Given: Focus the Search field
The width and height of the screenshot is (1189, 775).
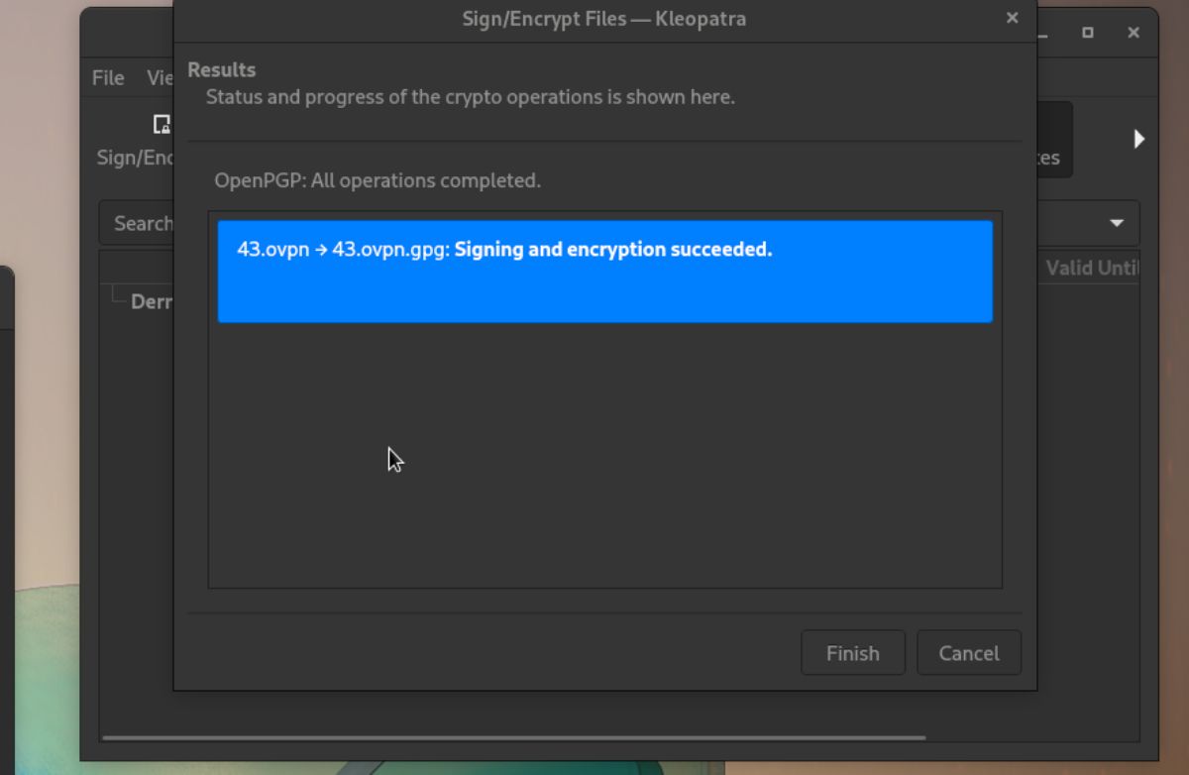Looking at the screenshot, I should 137,223.
